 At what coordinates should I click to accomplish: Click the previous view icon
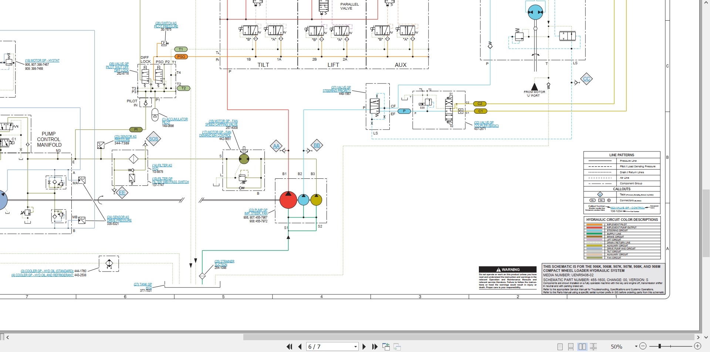(386, 346)
